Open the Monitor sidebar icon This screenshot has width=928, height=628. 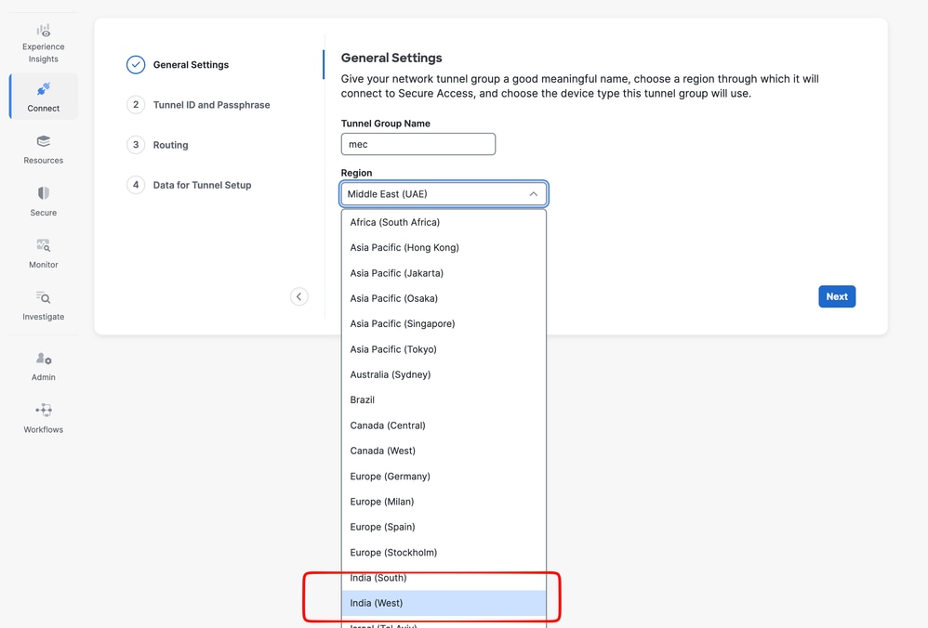click(x=44, y=246)
